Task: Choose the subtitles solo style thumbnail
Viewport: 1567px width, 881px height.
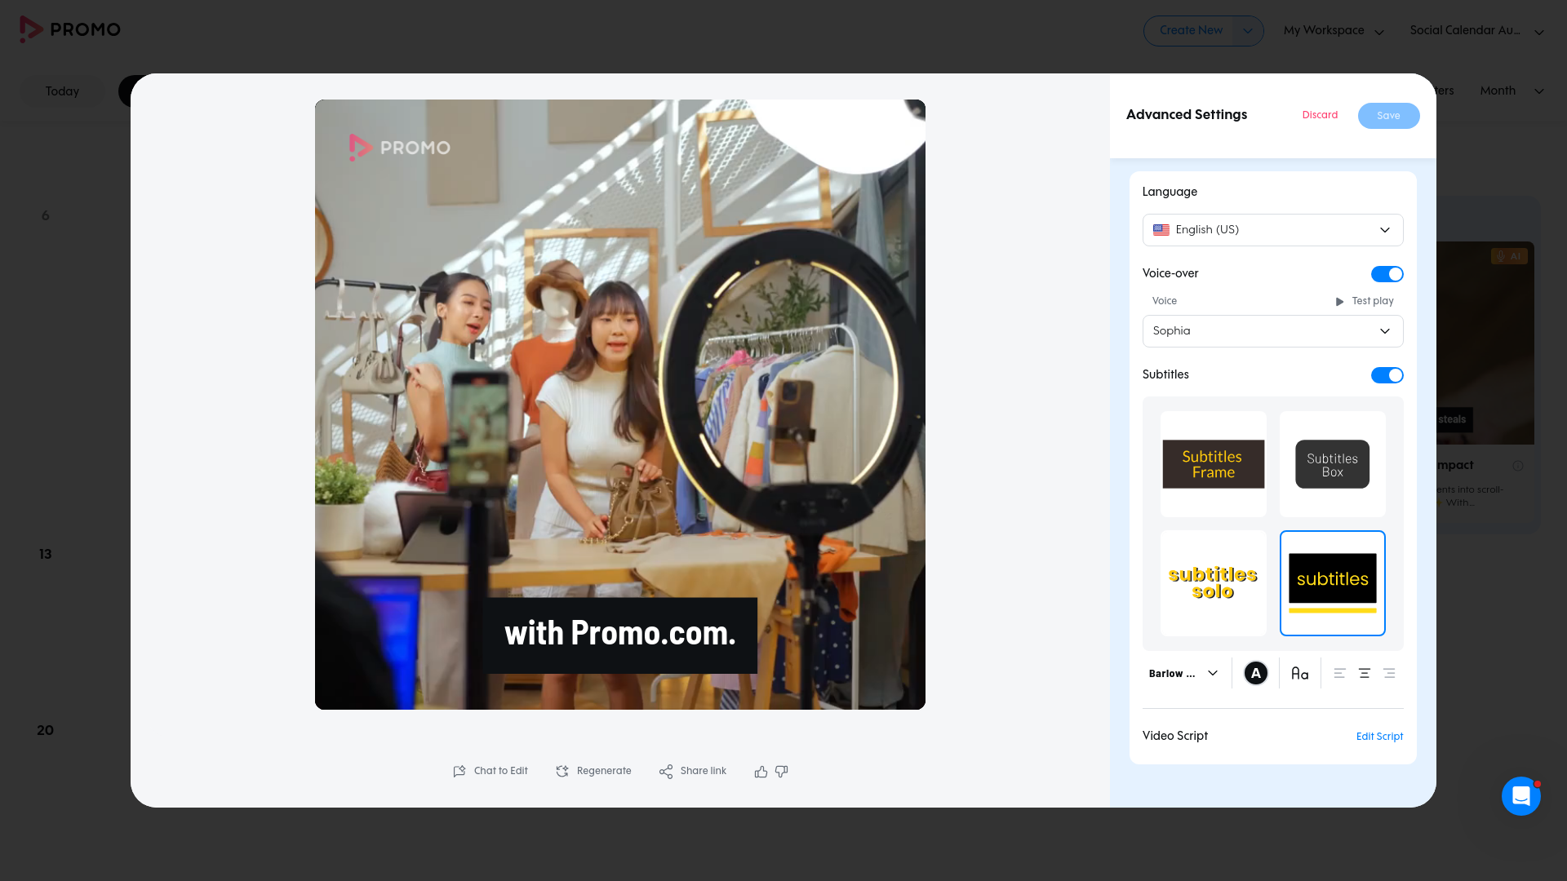Action: coord(1214,583)
